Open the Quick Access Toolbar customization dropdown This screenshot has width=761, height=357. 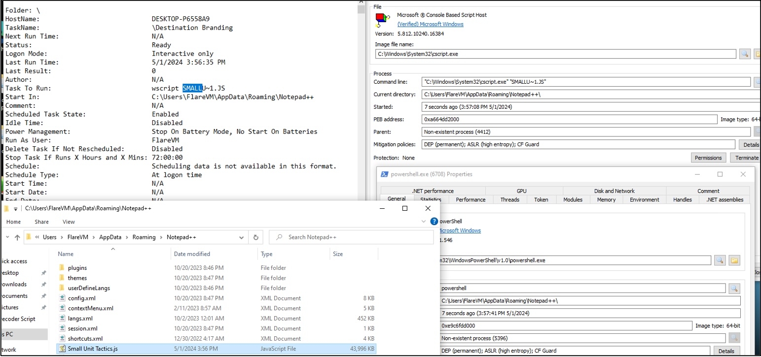pos(15,208)
